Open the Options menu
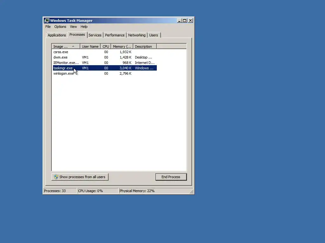 [x=60, y=27]
